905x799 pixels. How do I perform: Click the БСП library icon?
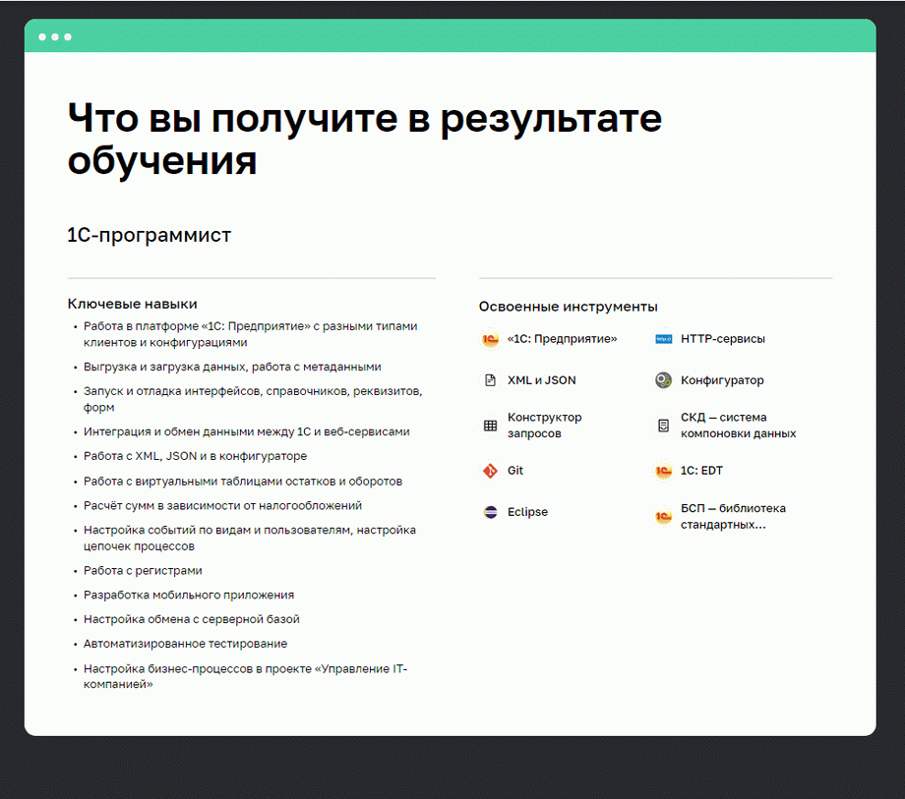point(663,517)
